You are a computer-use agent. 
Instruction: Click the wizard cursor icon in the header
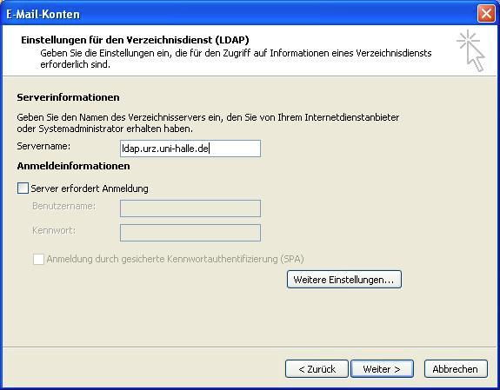pyautogui.click(x=470, y=50)
